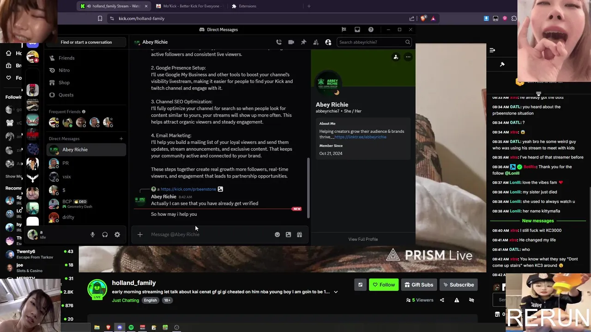This screenshot has width=591, height=332.
Task: Open the PR direct message
Action: coord(86,163)
